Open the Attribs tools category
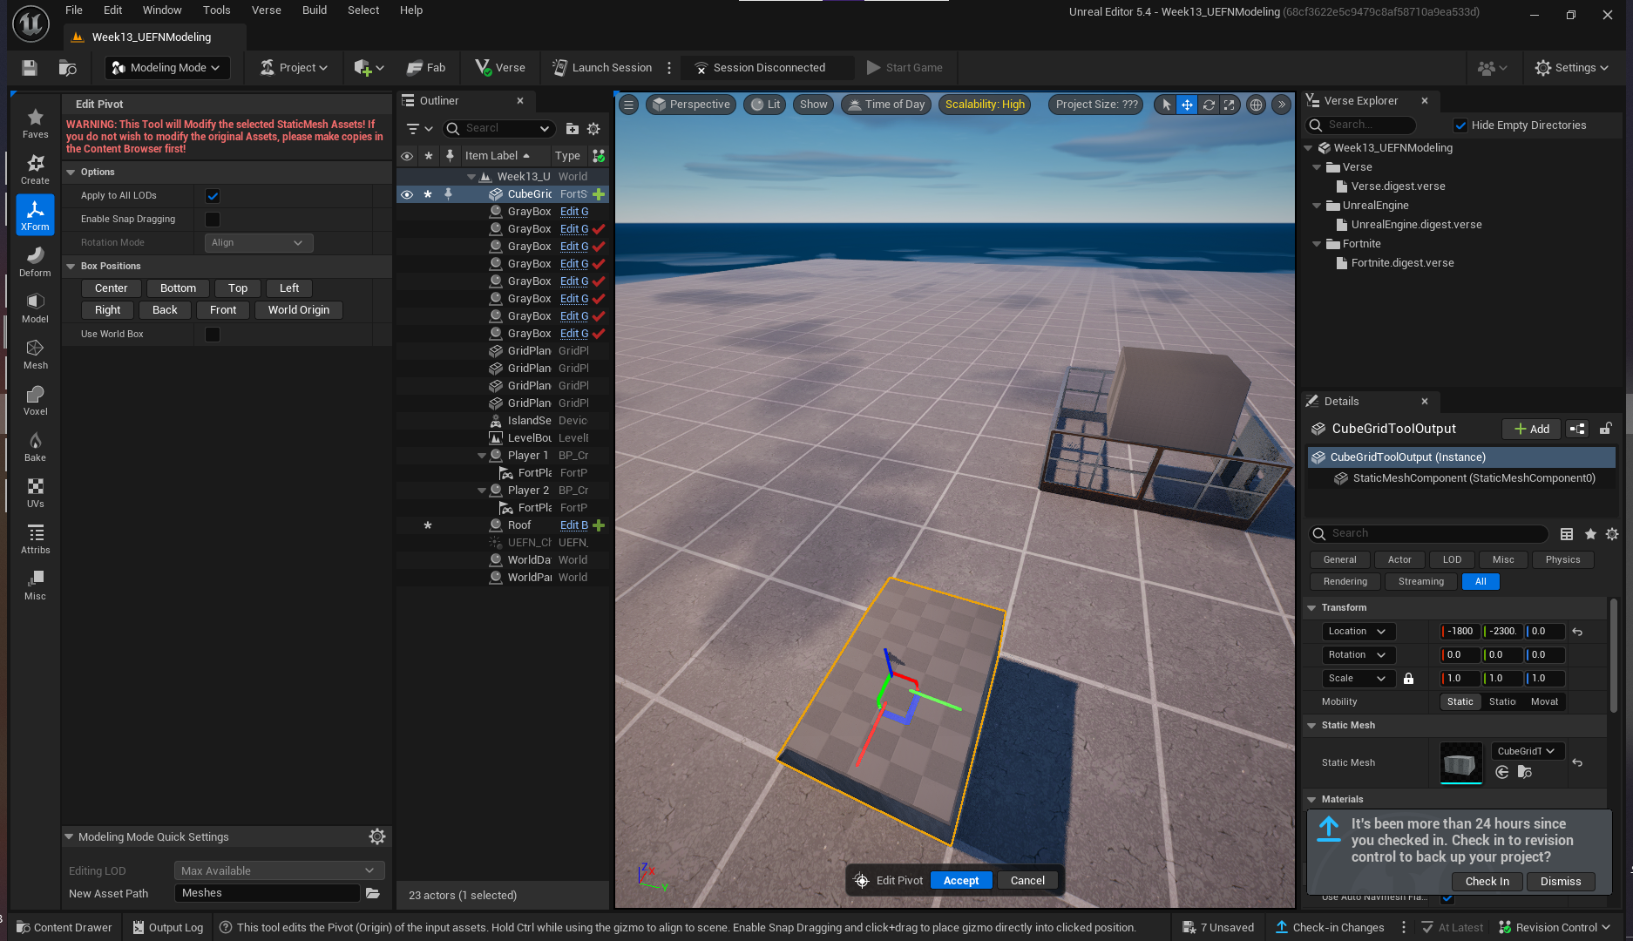This screenshot has height=941, width=1633. pyautogui.click(x=35, y=538)
